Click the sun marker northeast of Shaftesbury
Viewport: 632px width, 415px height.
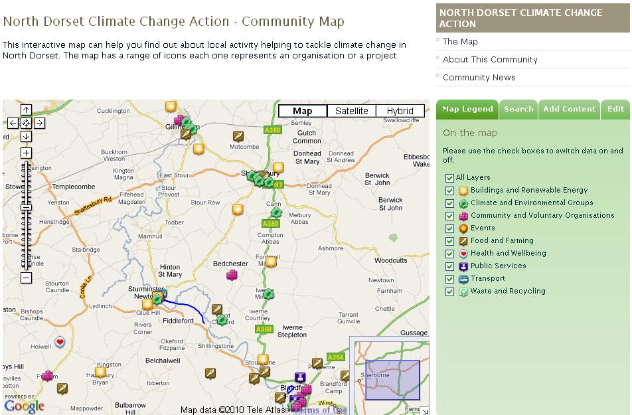tap(278, 167)
